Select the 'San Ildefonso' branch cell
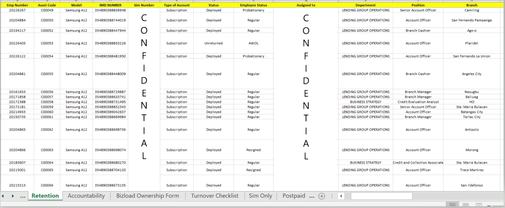The image size is (505, 208). pos(472,185)
